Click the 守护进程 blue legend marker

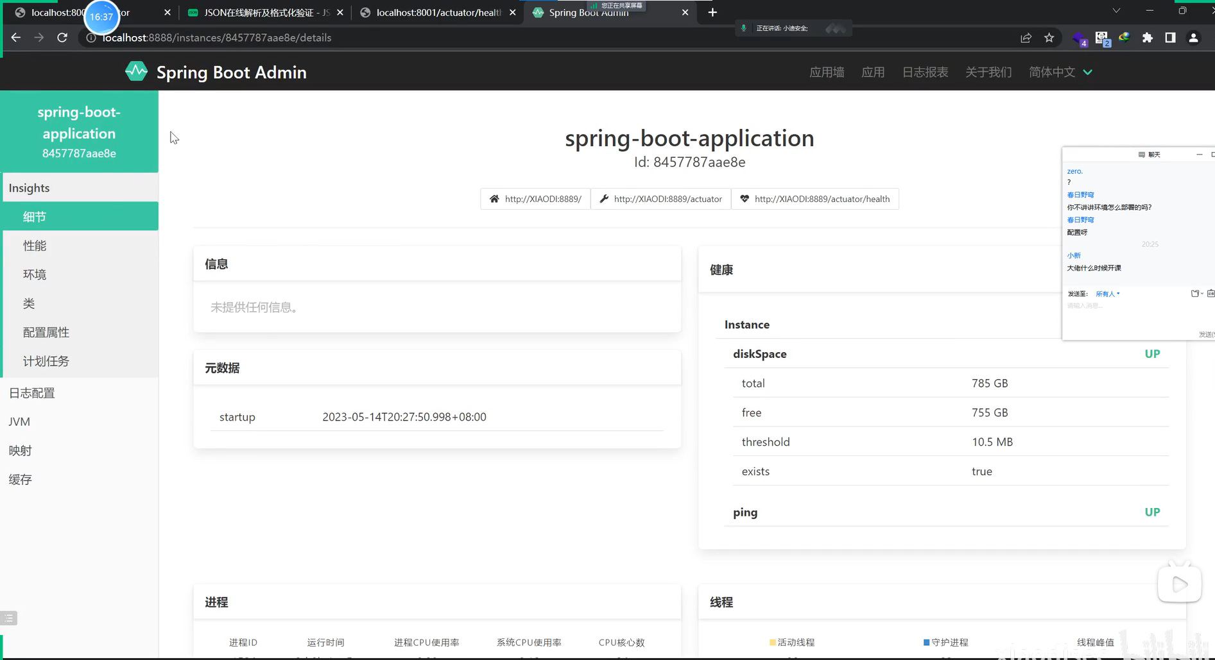click(927, 642)
